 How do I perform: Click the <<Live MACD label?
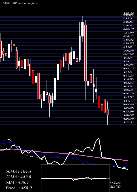115,185
